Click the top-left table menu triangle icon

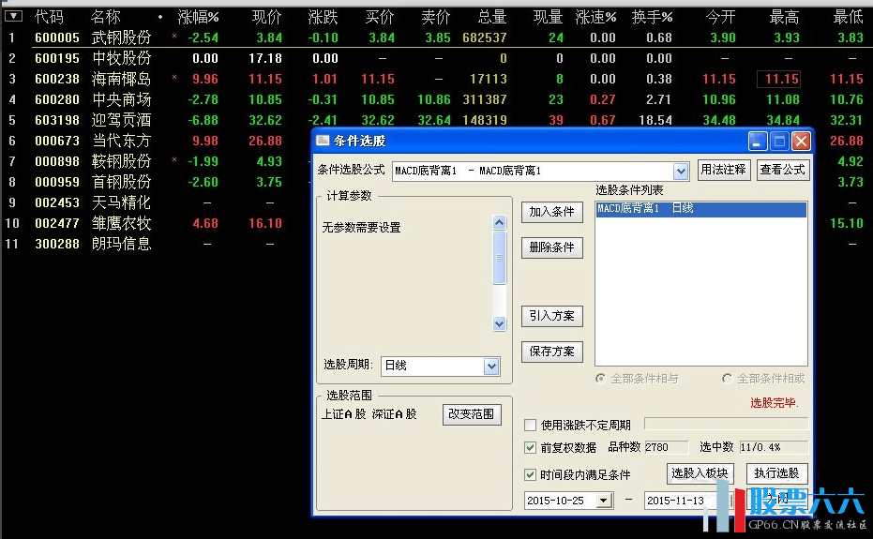(x=12, y=16)
